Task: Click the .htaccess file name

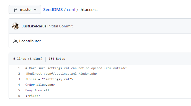Action: click(88, 10)
